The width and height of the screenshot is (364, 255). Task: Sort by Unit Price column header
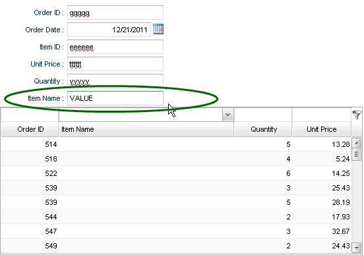point(322,129)
